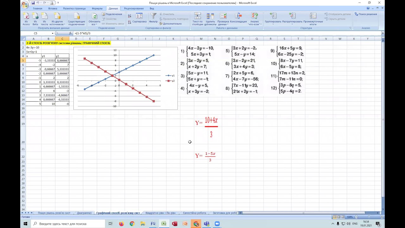Click the y1 legend entry in chart

click(170, 76)
